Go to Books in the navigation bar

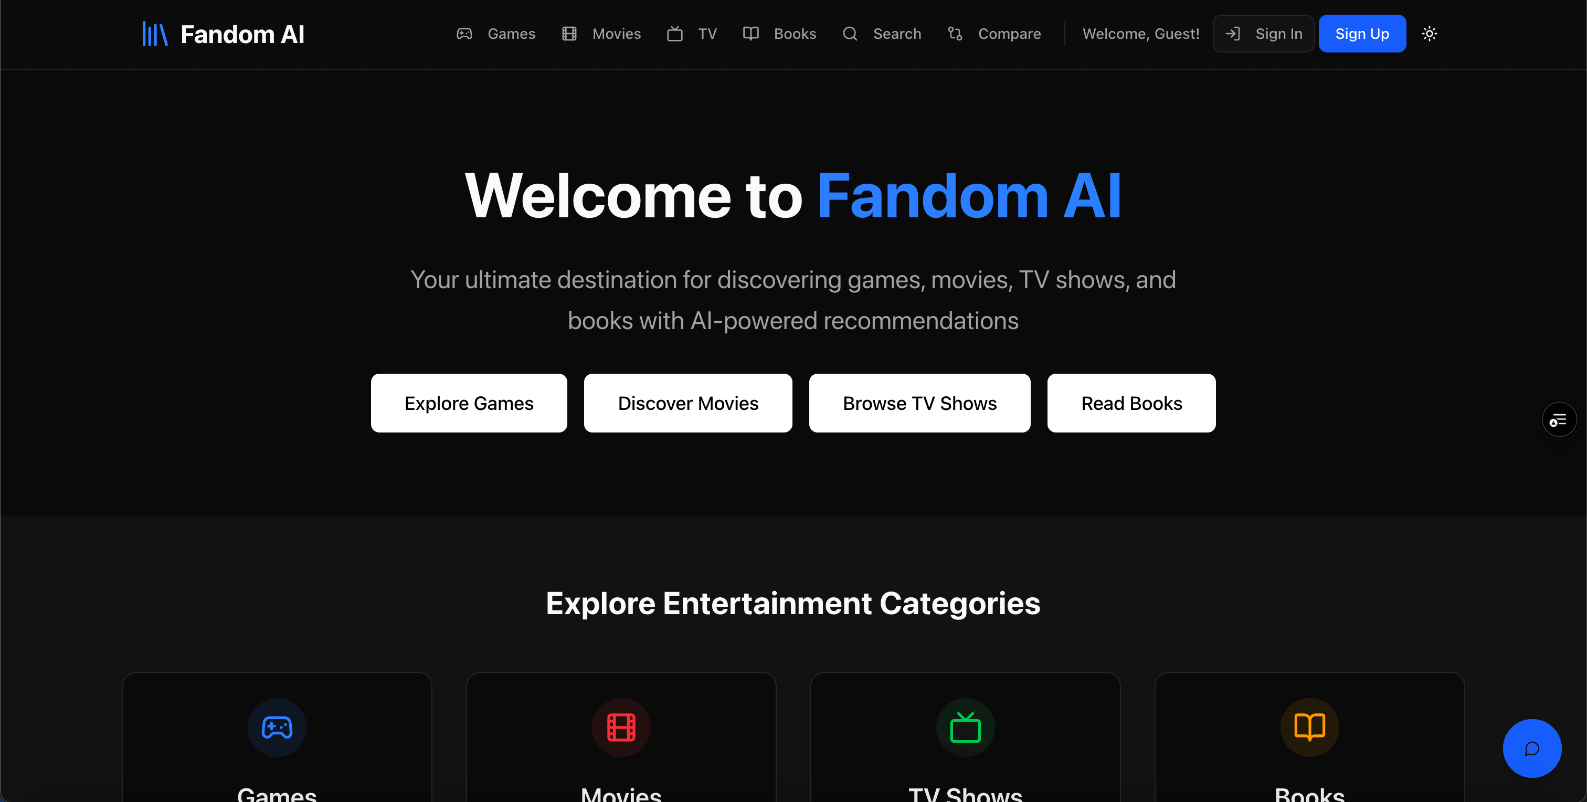[x=779, y=34]
